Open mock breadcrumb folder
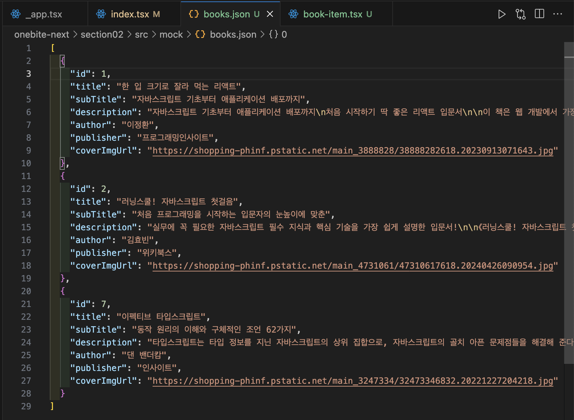The height and width of the screenshot is (420, 574). pos(171,34)
